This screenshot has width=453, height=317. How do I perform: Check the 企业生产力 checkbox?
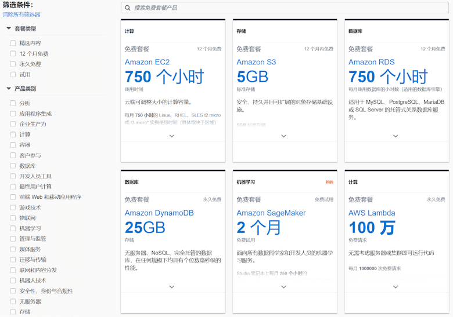(x=13, y=124)
